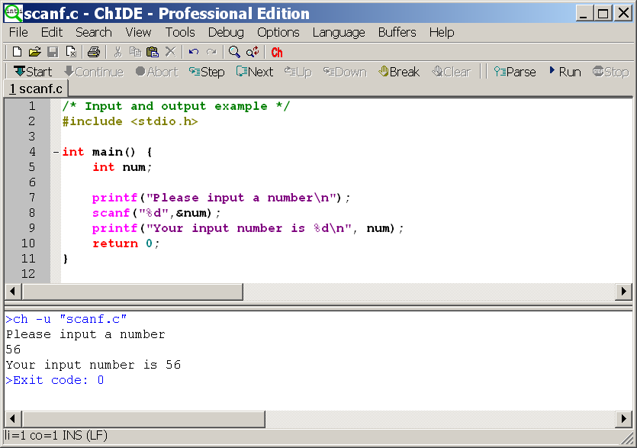Screen dimensions: 637x448
Task: Click 'Your input number is 56' output
Action: pos(93,365)
